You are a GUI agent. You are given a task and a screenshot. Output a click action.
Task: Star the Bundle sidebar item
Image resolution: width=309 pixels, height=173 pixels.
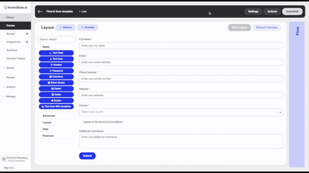click(27, 34)
